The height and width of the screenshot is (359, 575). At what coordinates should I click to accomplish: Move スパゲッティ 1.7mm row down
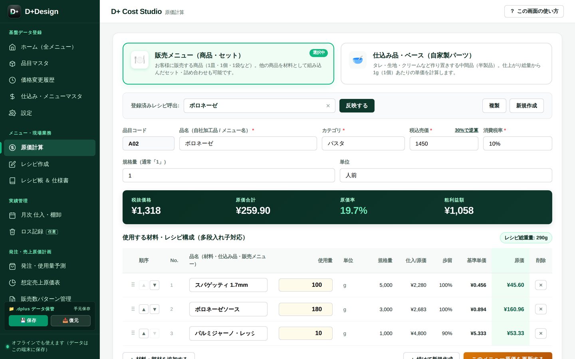pyautogui.click(x=155, y=285)
